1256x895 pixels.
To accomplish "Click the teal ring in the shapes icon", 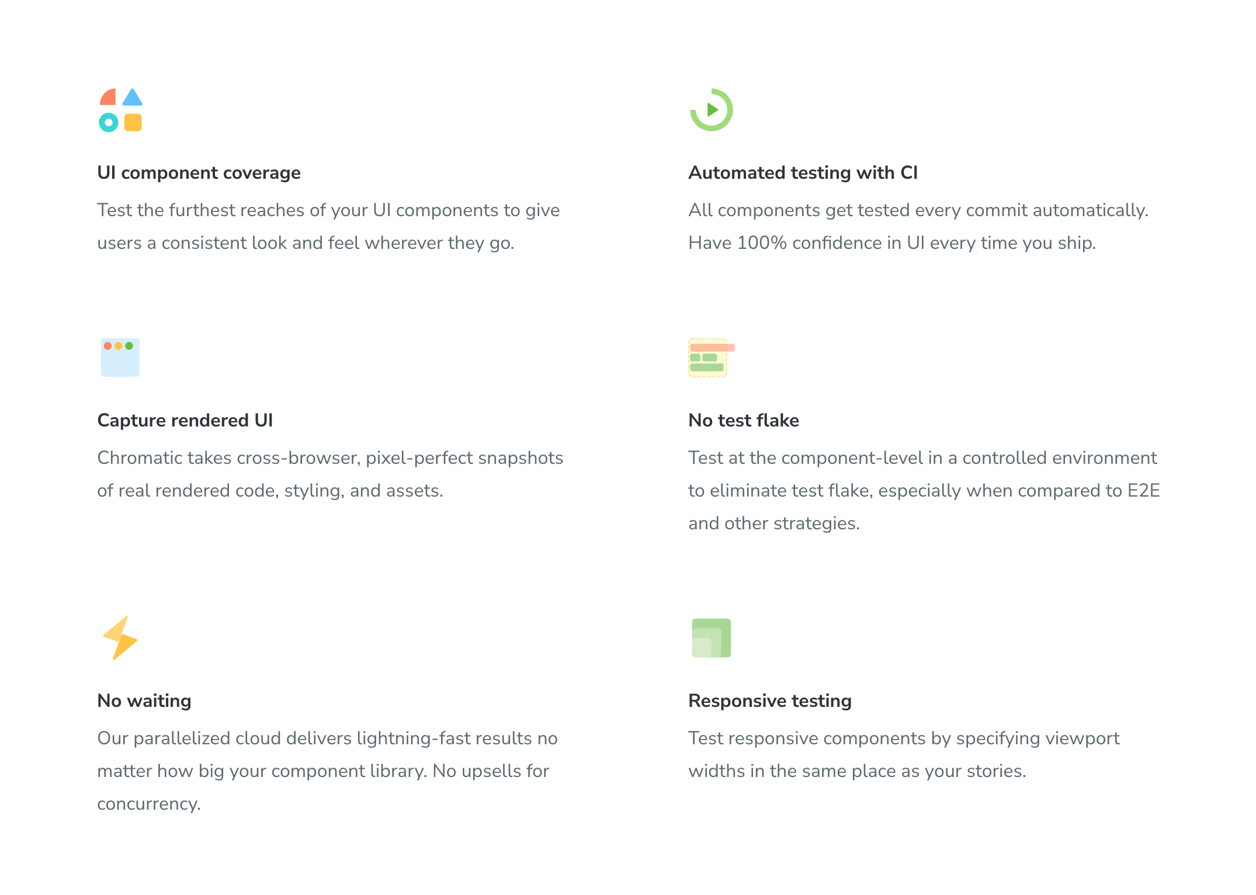I will [x=109, y=123].
